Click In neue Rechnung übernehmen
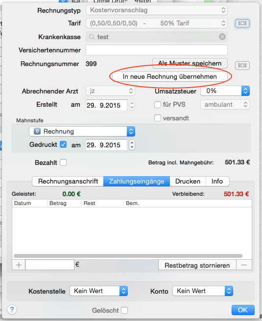Viewport: 262px width, 321px height. tap(169, 76)
